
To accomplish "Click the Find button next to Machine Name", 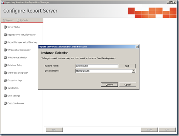I will tap(127, 66).
